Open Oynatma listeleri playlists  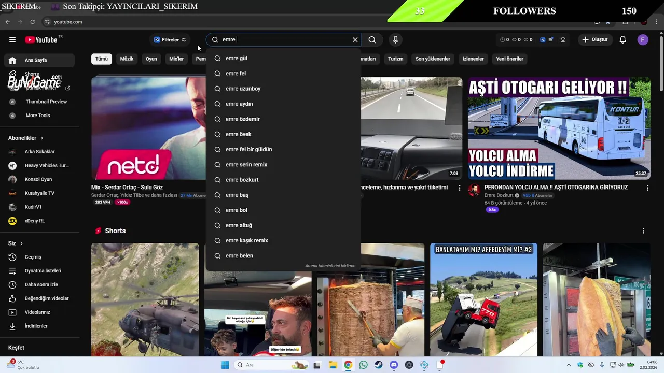[x=39, y=271]
